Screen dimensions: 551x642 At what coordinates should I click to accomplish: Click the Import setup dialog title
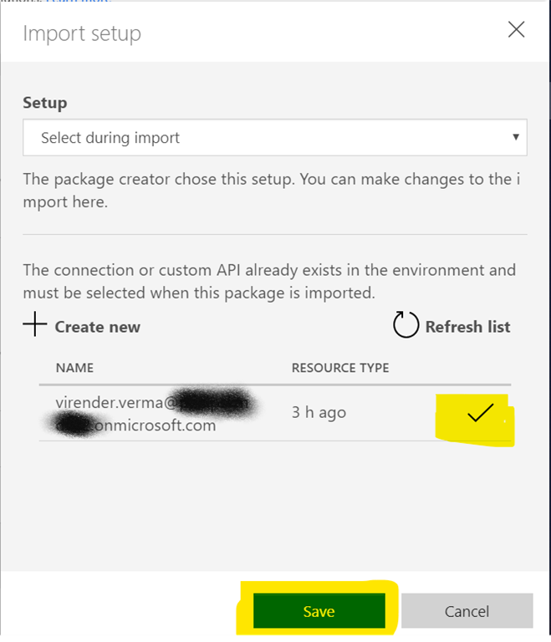82,33
